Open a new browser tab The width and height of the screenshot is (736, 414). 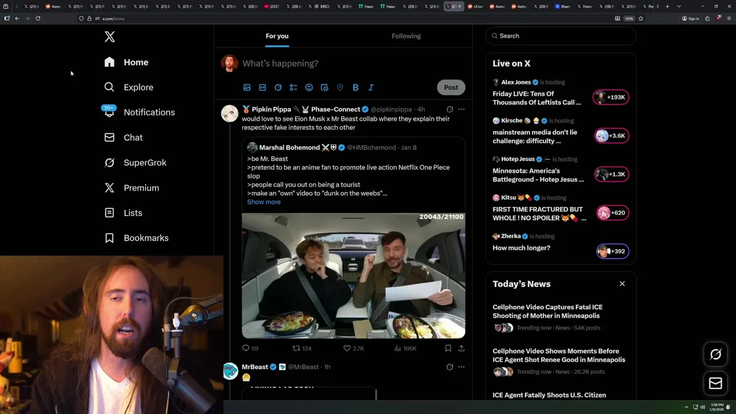click(667, 6)
